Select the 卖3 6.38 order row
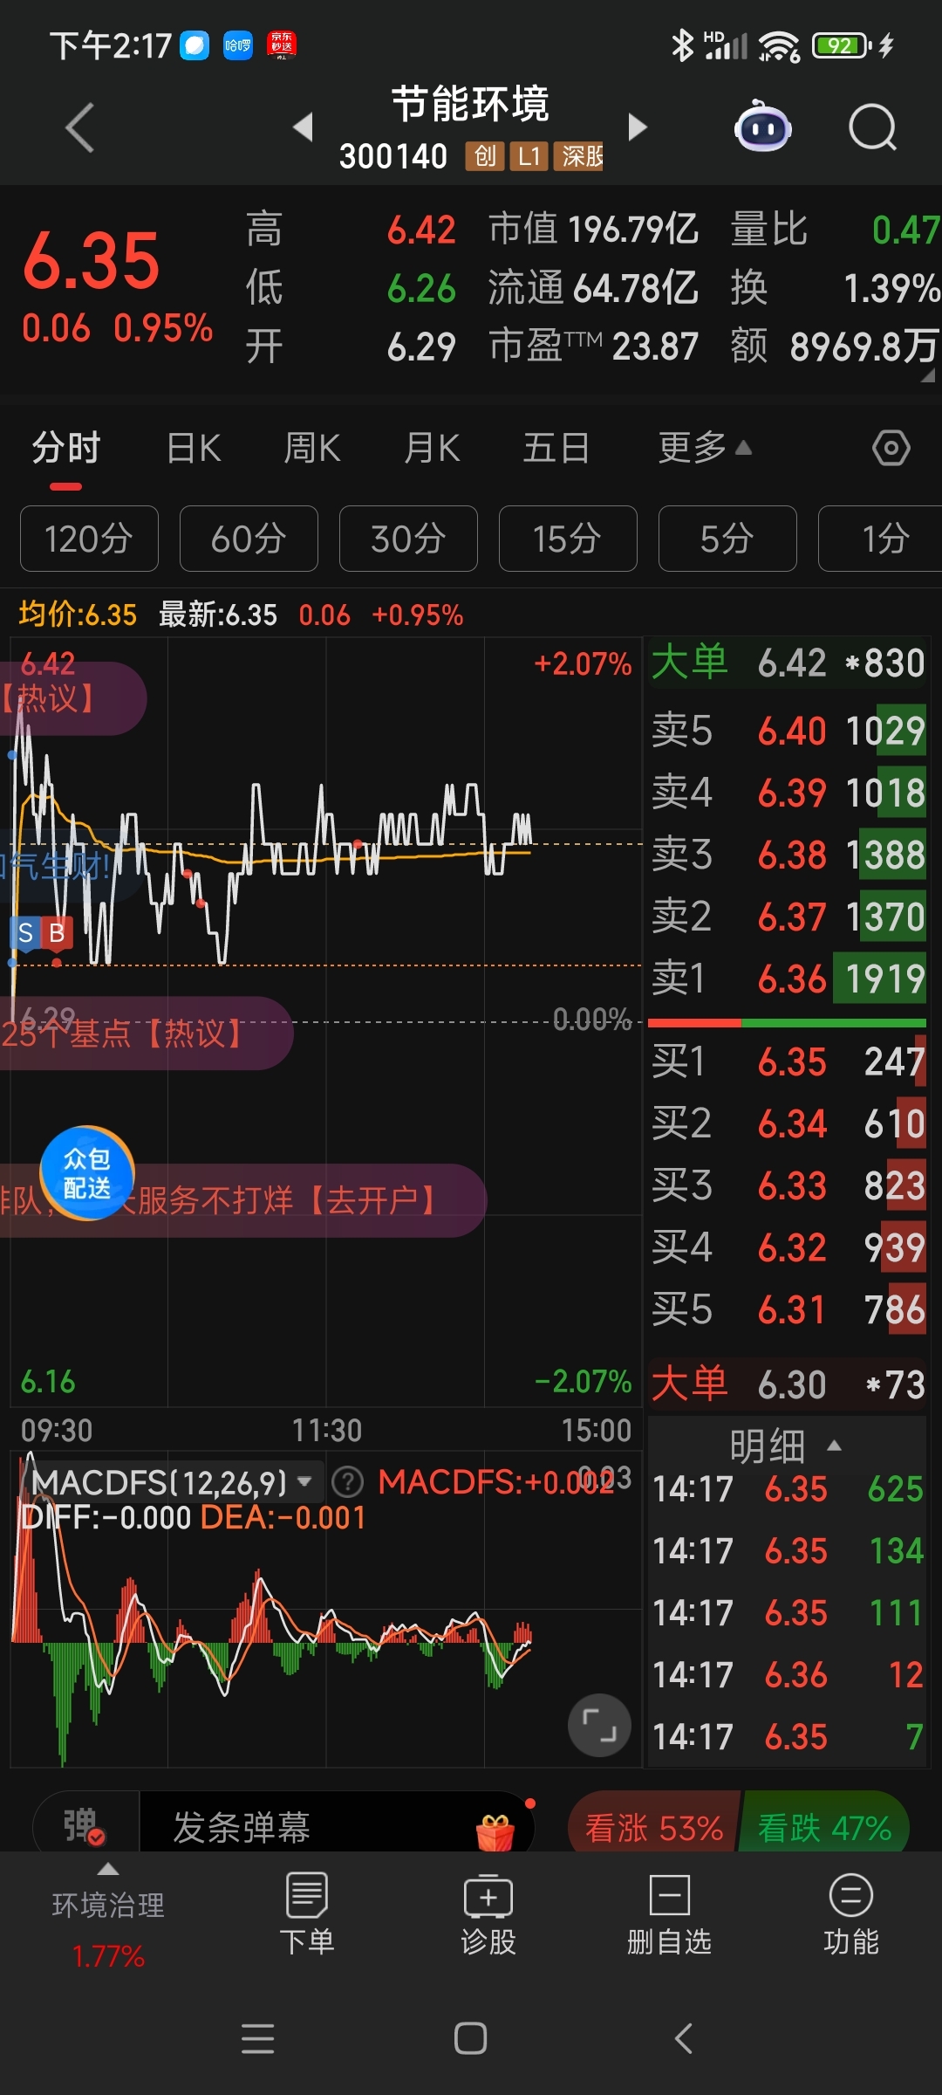 point(787,855)
